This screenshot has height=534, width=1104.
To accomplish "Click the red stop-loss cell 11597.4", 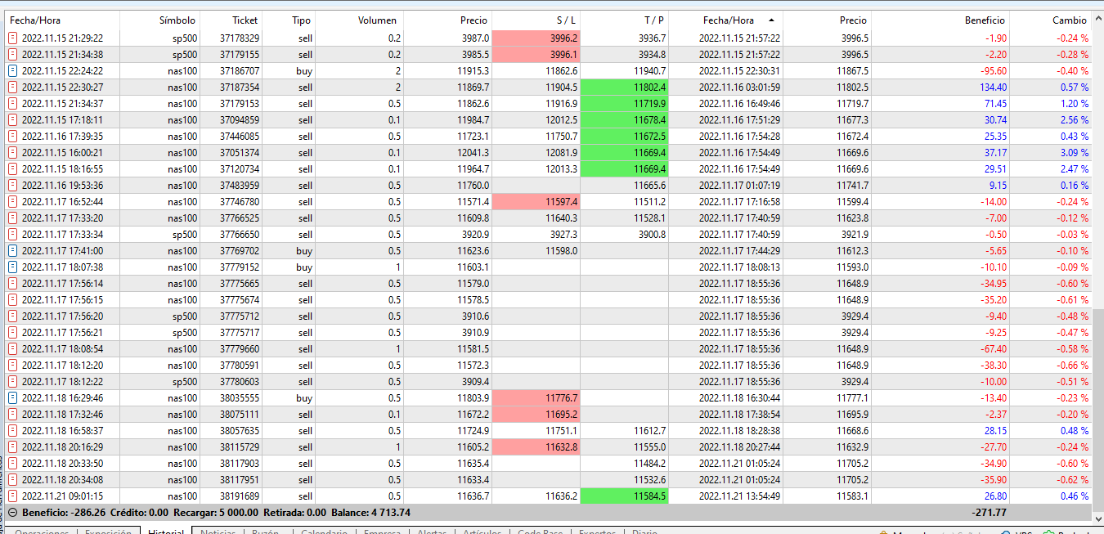I will click(x=536, y=202).
